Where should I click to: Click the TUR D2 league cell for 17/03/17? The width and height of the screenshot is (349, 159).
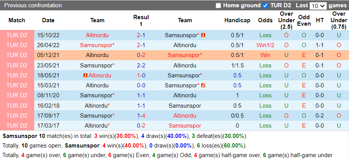(17, 126)
